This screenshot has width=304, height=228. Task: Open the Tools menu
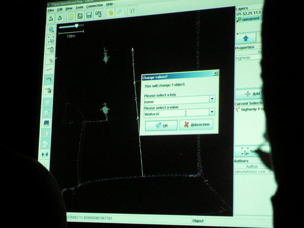(x=79, y=8)
